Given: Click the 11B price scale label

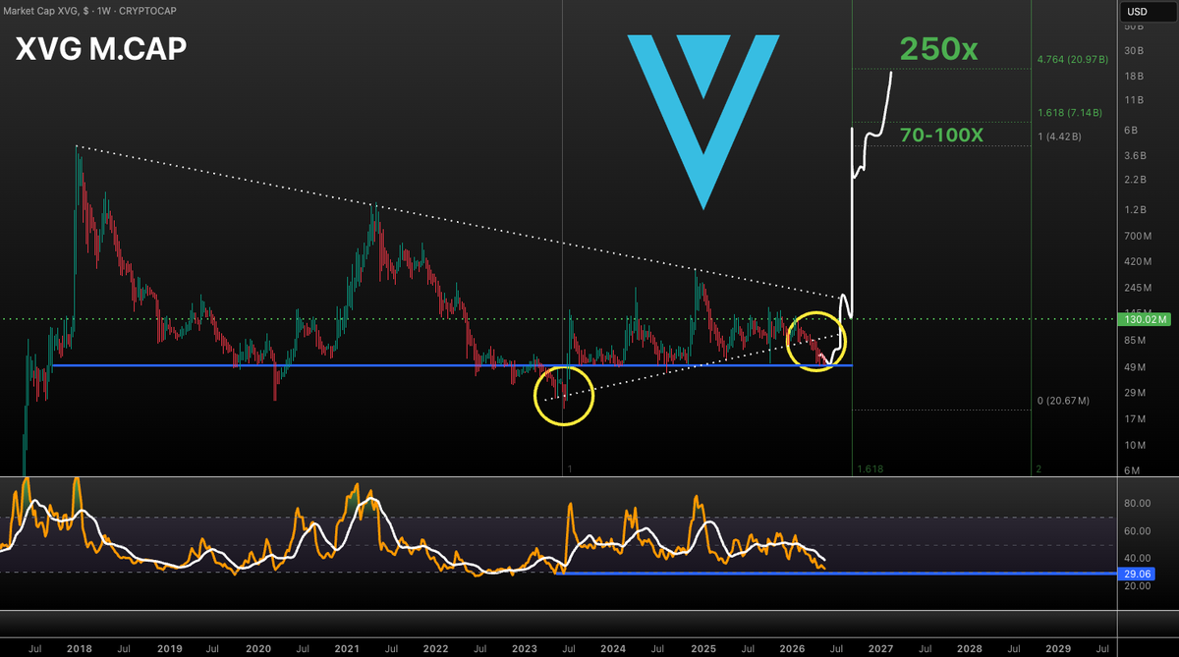Looking at the screenshot, I should point(1135,100).
